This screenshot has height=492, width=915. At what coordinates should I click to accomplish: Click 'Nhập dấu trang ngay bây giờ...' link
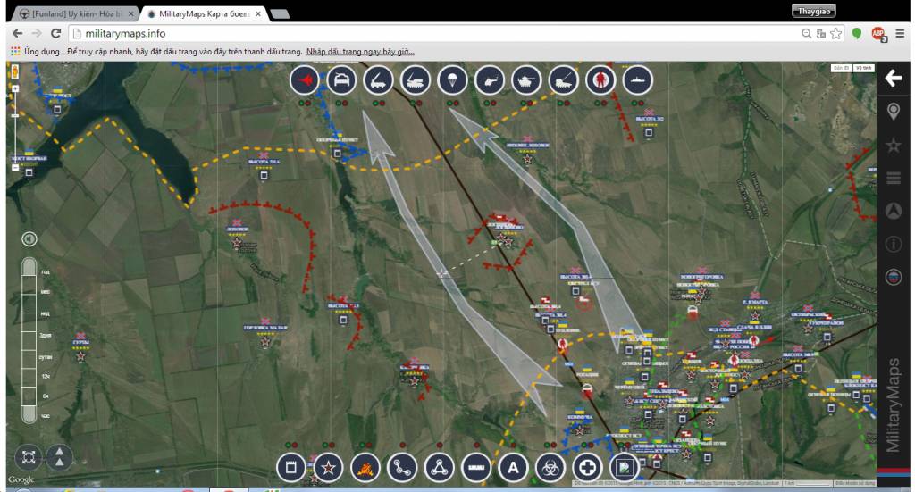click(360, 52)
